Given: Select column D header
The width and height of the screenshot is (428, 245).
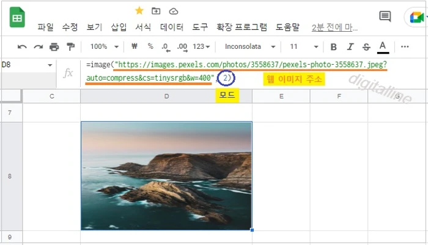Looking at the screenshot, I should [166, 96].
